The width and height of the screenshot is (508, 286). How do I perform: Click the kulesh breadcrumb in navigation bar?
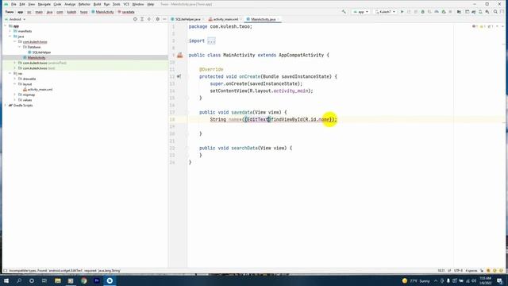pos(71,12)
